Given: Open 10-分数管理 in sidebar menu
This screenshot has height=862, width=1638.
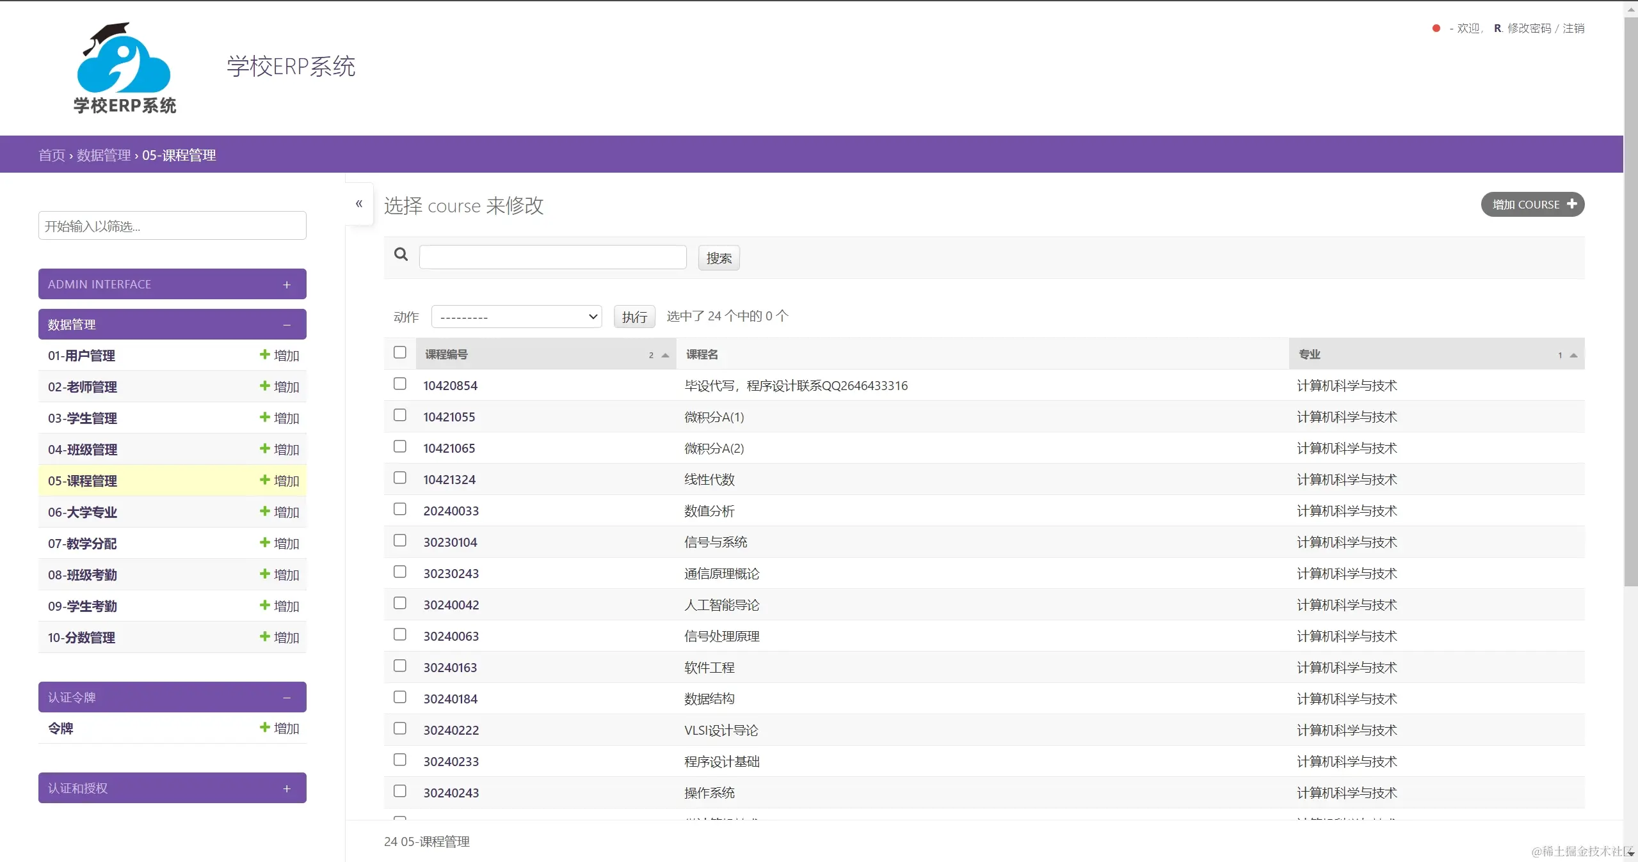Looking at the screenshot, I should 81,638.
